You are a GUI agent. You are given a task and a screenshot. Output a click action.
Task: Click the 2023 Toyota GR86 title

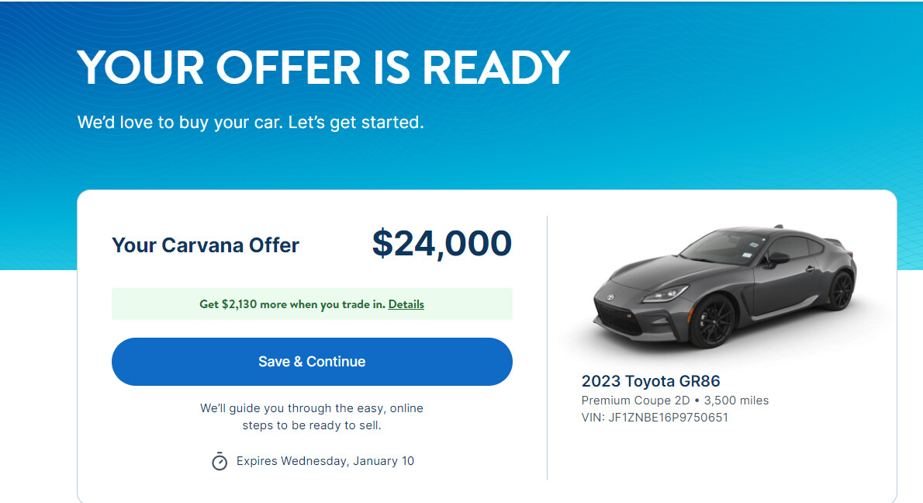click(651, 381)
